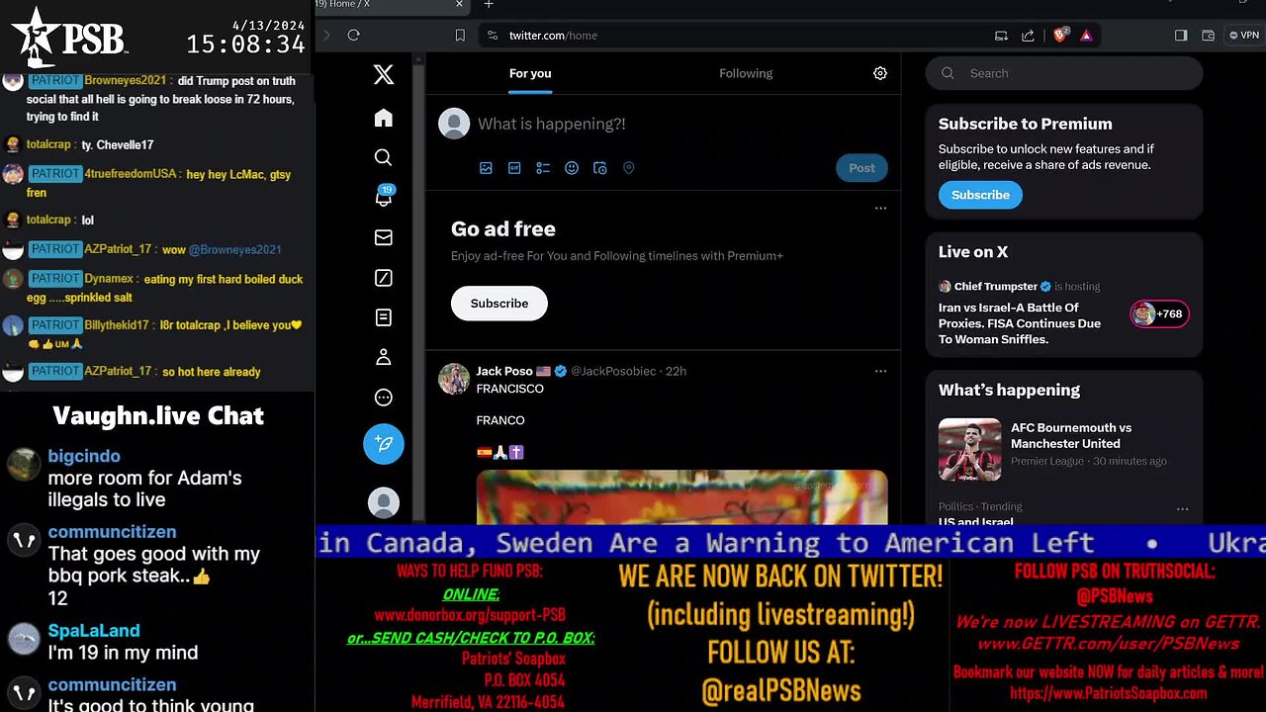Open AFC Bournemouth vs Manchester United
Screen dimensions: 1266x712
tap(1071, 436)
